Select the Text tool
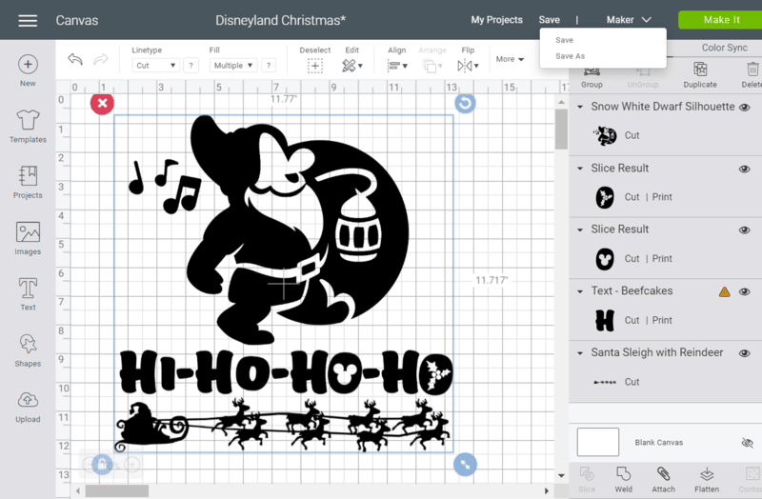Screen dimensions: 762x499 pyautogui.click(x=28, y=294)
